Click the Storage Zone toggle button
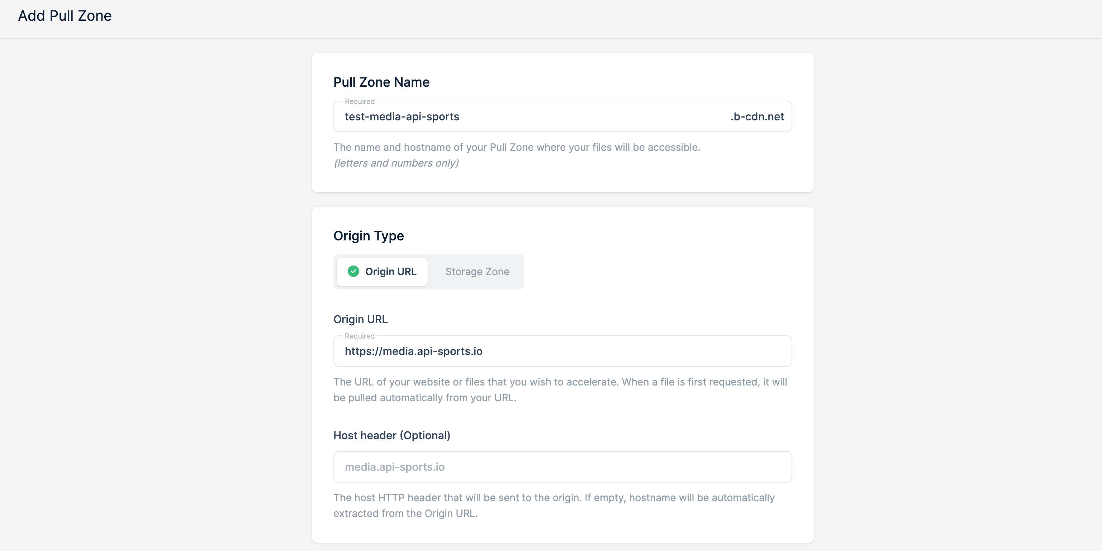The image size is (1102, 551). 477,271
